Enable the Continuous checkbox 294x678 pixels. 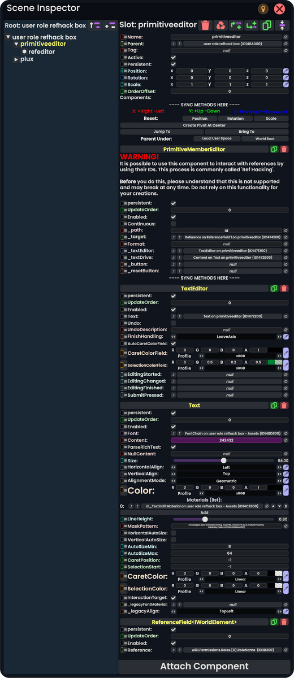[174, 224]
